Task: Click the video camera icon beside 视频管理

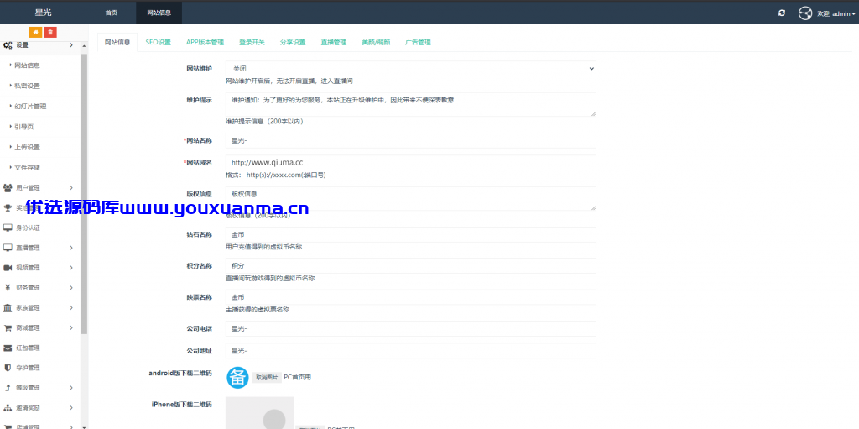Action: (x=8, y=268)
